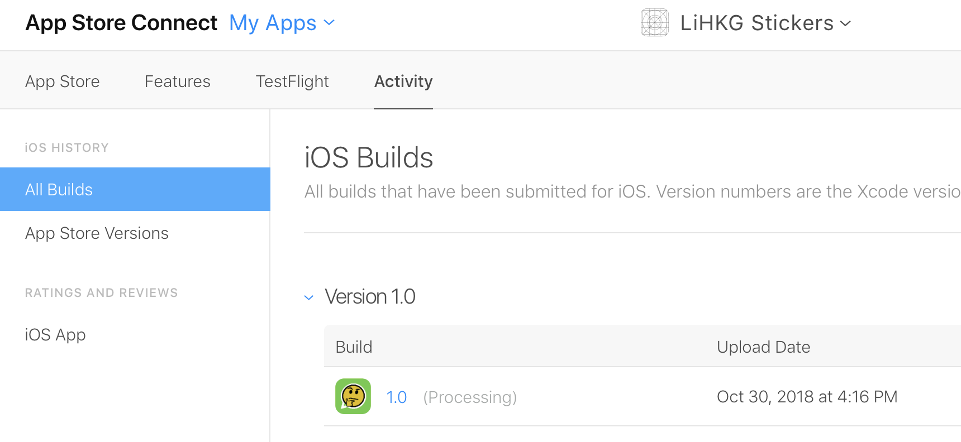This screenshot has height=442, width=961.
Task: Open App Store Versions in sidebar
Action: pos(97,233)
